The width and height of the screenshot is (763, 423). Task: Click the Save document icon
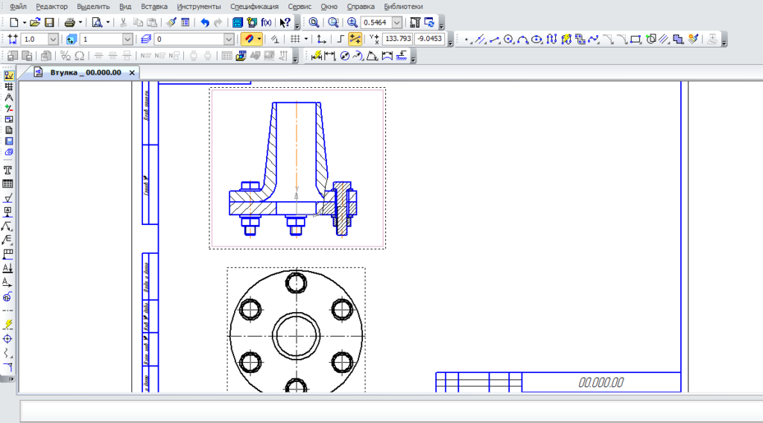point(49,23)
